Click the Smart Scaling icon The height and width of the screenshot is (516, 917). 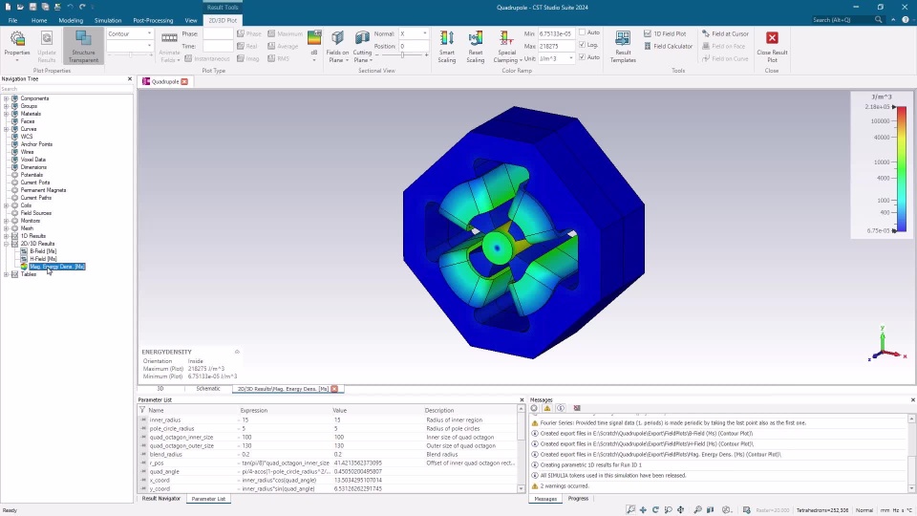tap(447, 46)
